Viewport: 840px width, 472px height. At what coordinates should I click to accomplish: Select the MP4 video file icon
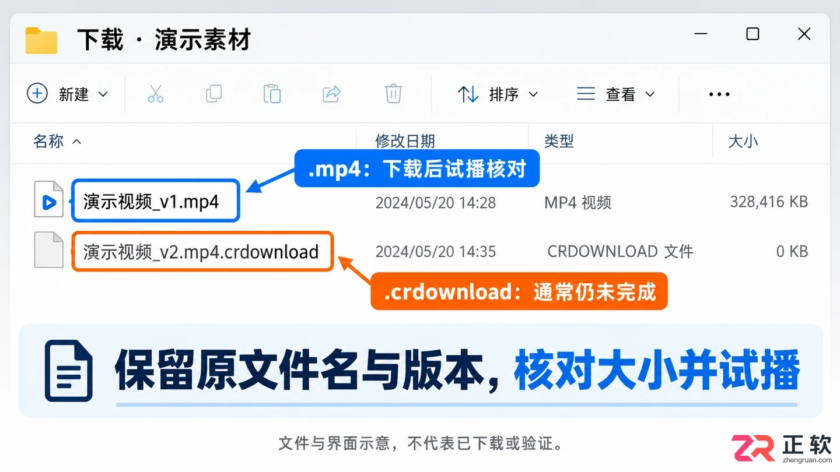click(49, 200)
